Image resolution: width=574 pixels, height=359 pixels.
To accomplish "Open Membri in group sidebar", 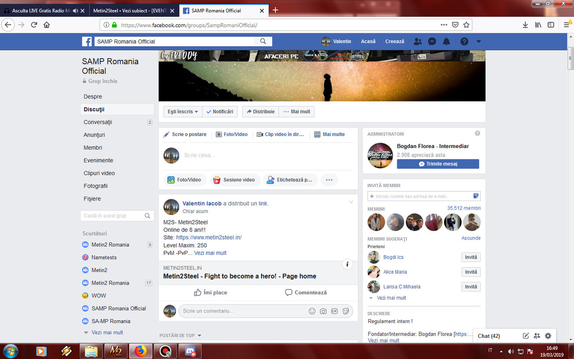I will pyautogui.click(x=93, y=148).
